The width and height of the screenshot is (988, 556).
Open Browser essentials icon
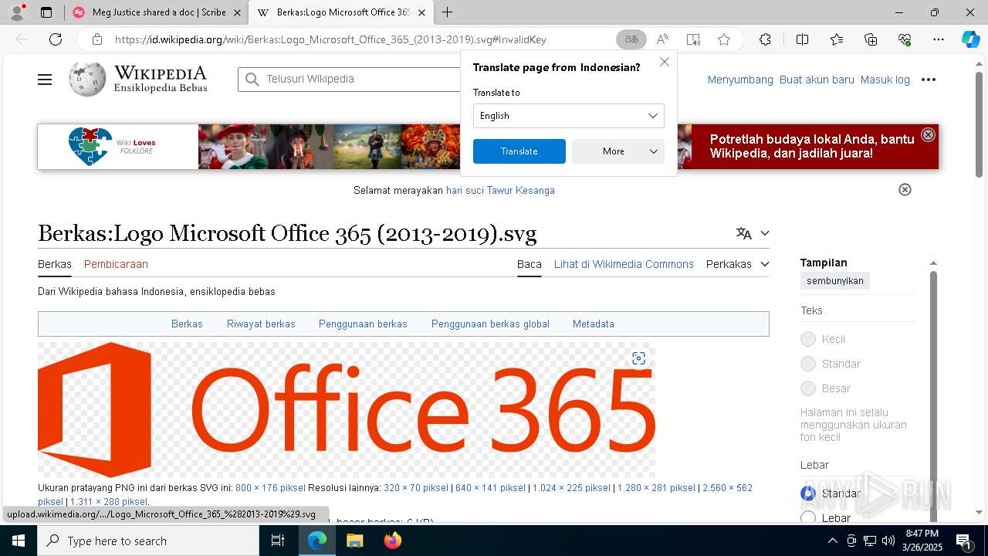coord(905,39)
